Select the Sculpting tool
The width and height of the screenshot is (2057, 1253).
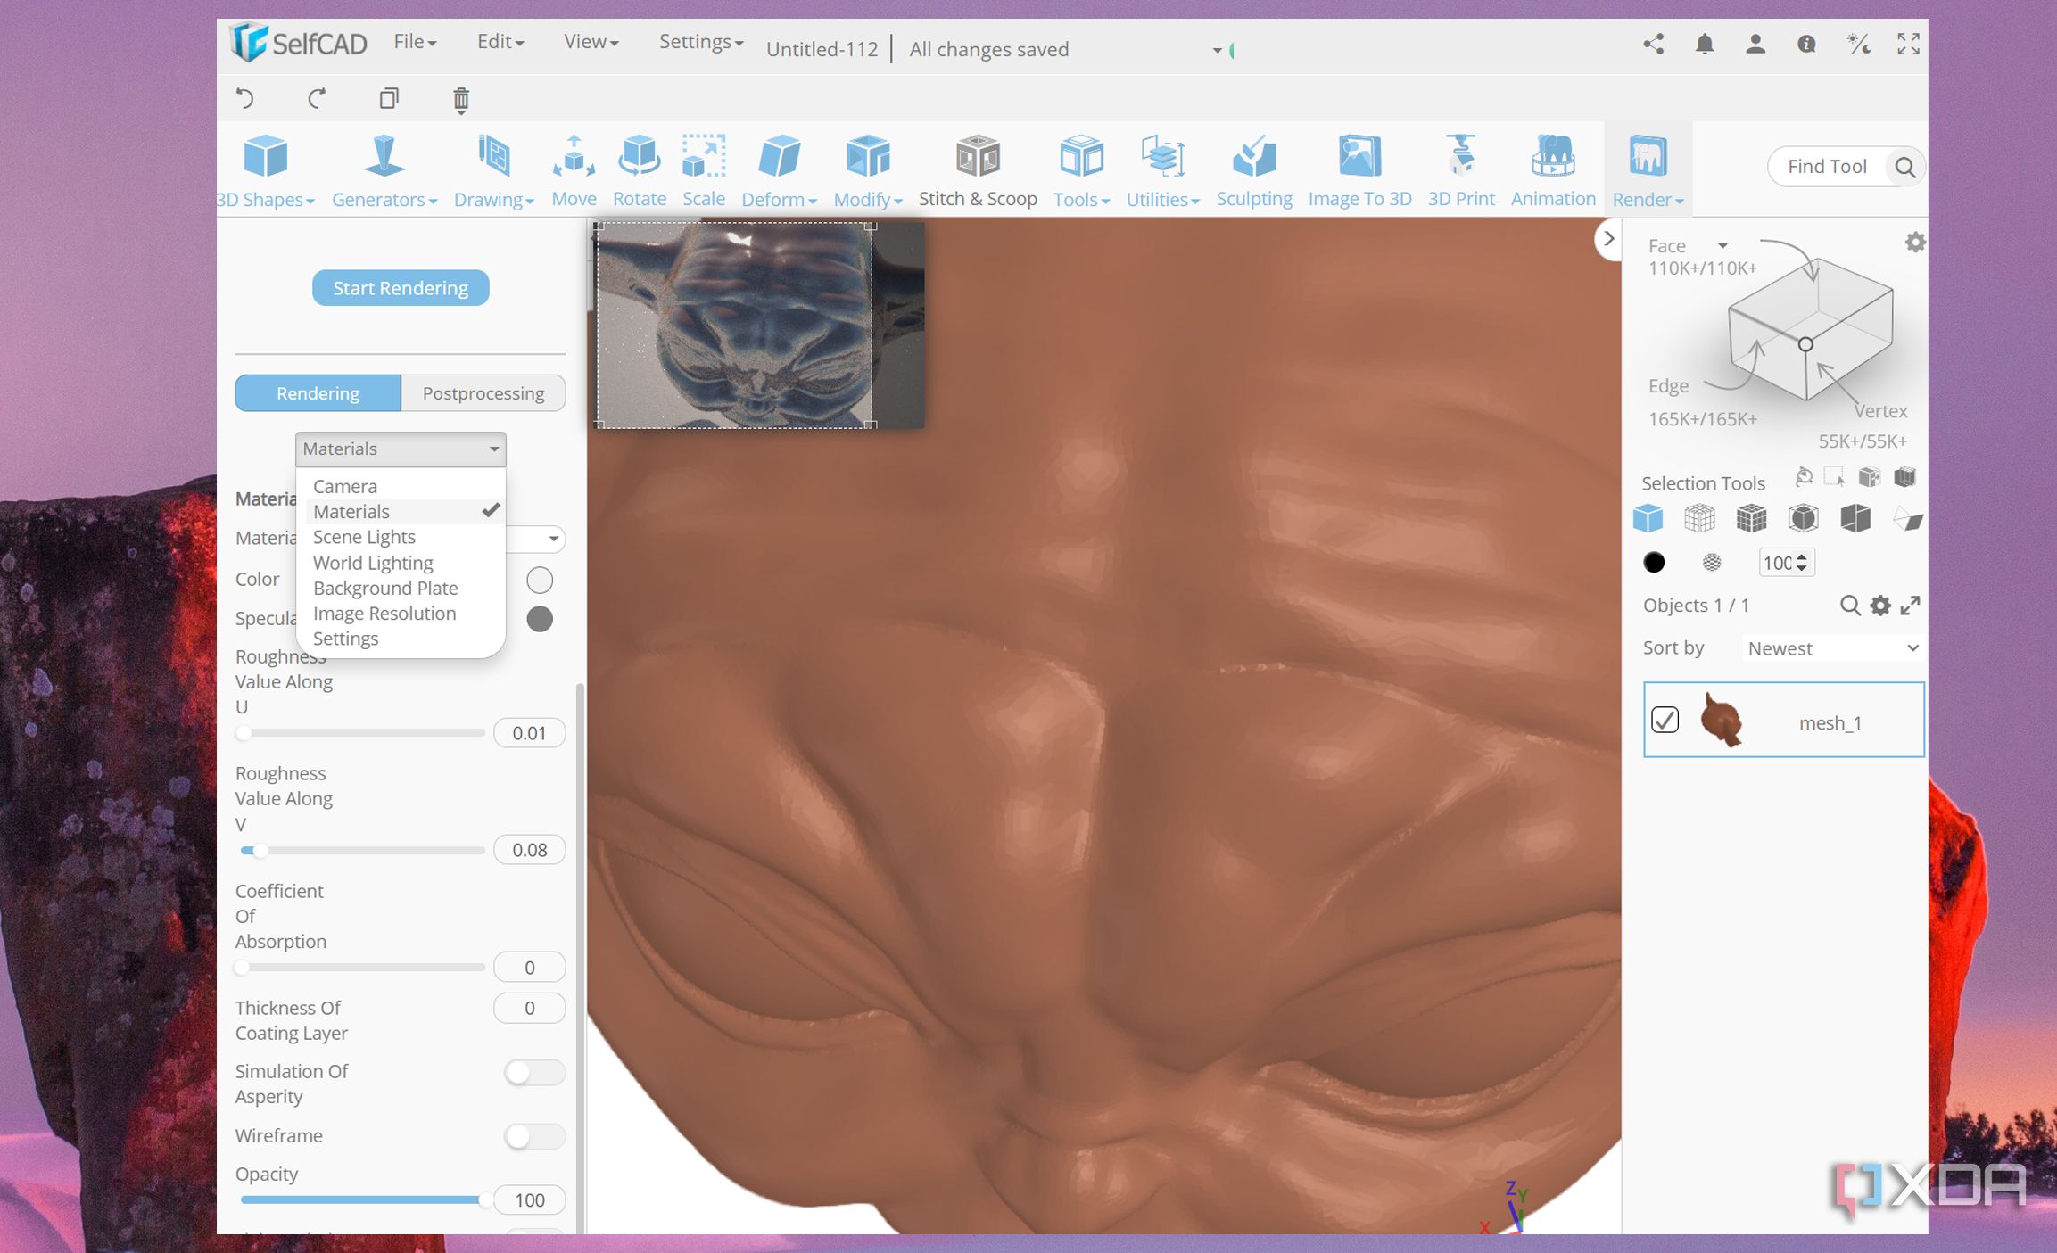coord(1253,169)
